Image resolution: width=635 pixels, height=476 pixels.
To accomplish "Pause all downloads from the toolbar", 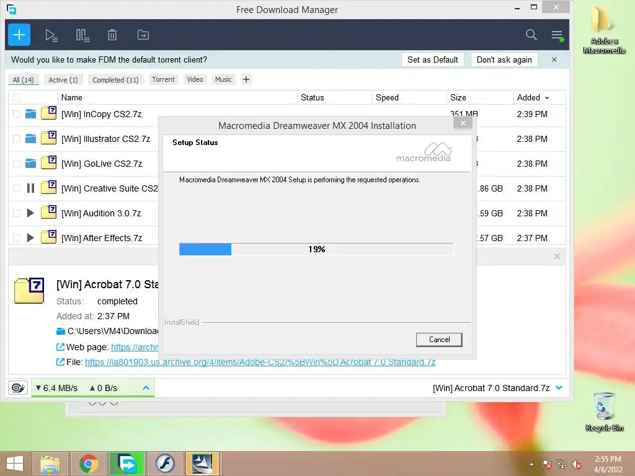I will pos(82,35).
